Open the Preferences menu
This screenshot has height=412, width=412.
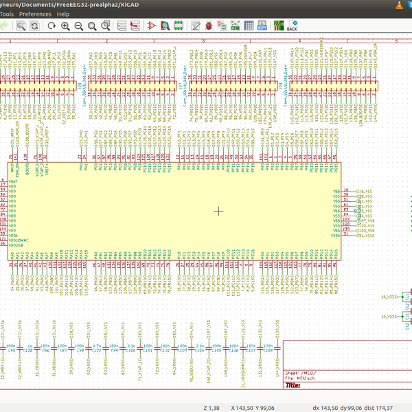[x=35, y=14]
